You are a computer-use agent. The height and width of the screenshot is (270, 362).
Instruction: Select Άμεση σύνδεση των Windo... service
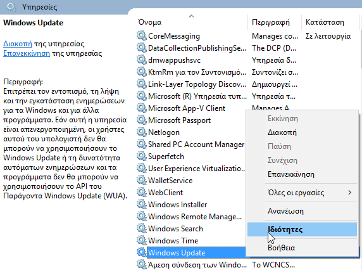[197, 265]
